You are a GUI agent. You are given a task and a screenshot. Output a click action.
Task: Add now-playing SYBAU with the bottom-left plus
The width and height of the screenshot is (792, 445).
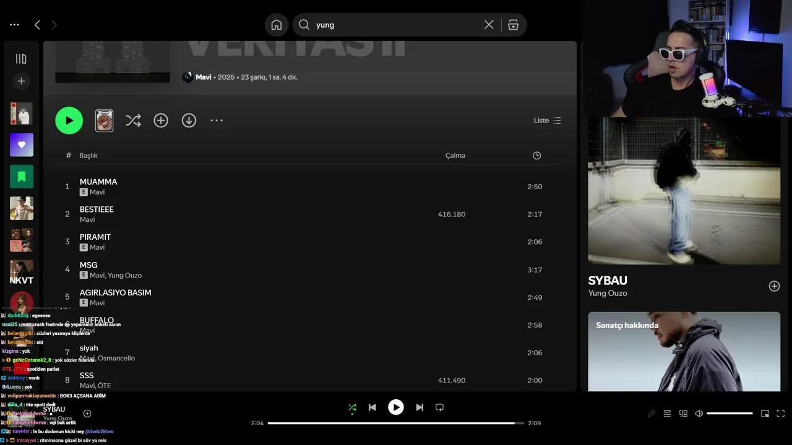87,413
